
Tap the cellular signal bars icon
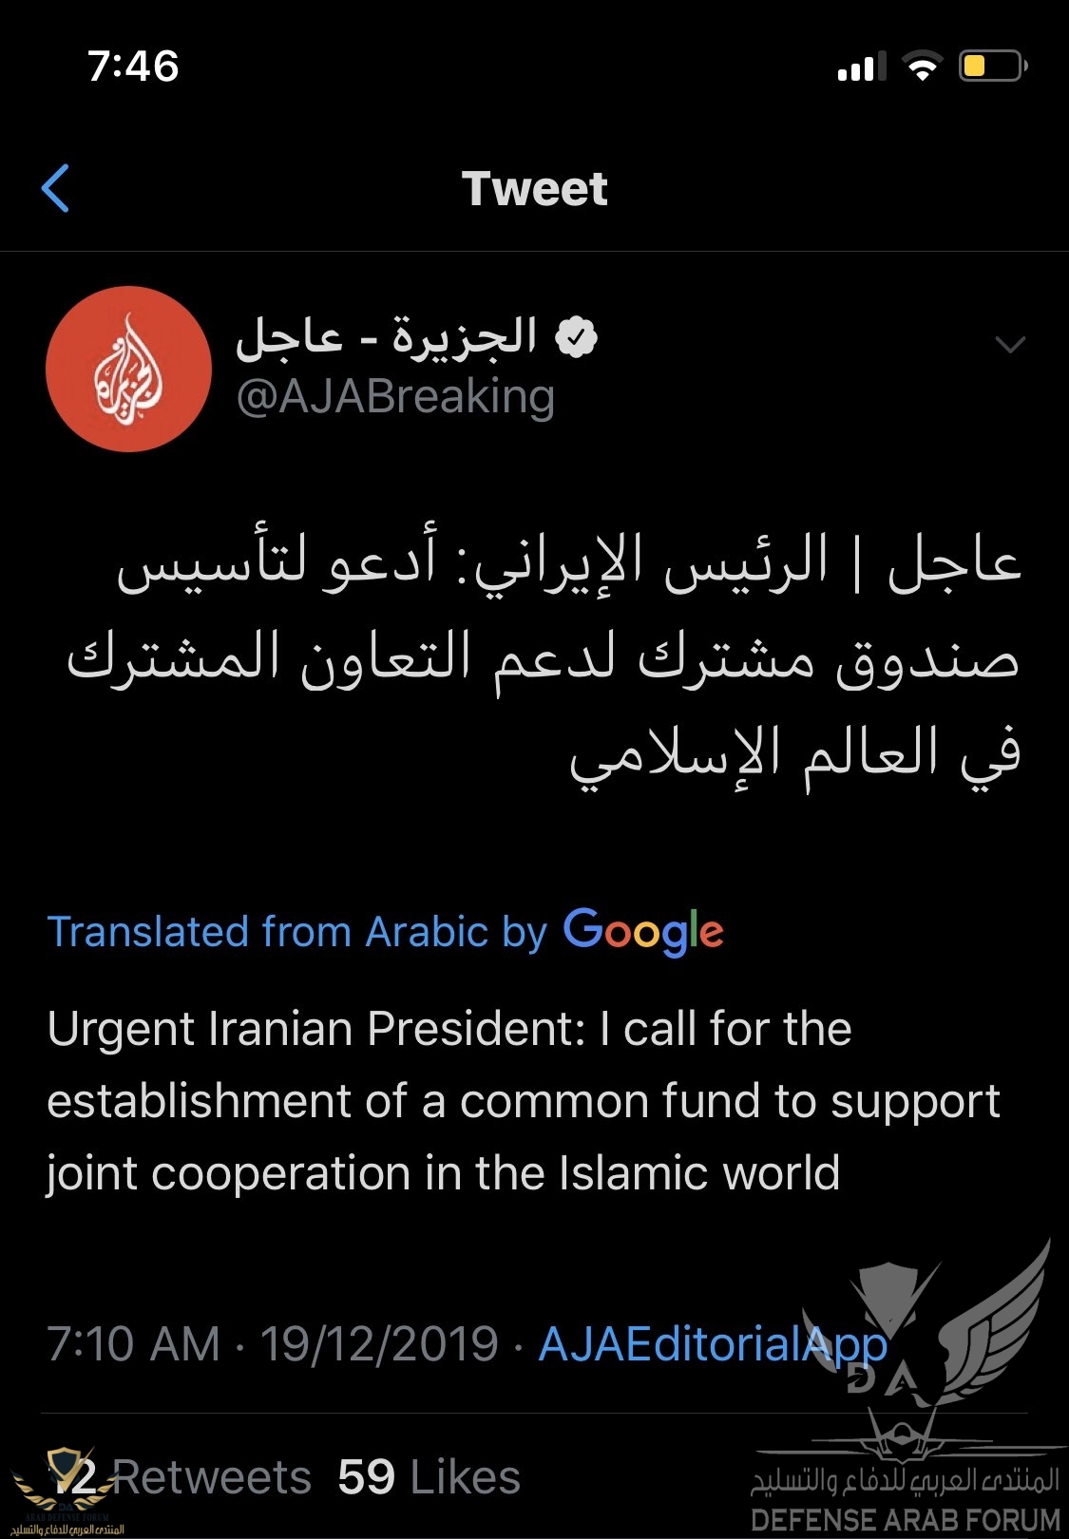[861, 66]
